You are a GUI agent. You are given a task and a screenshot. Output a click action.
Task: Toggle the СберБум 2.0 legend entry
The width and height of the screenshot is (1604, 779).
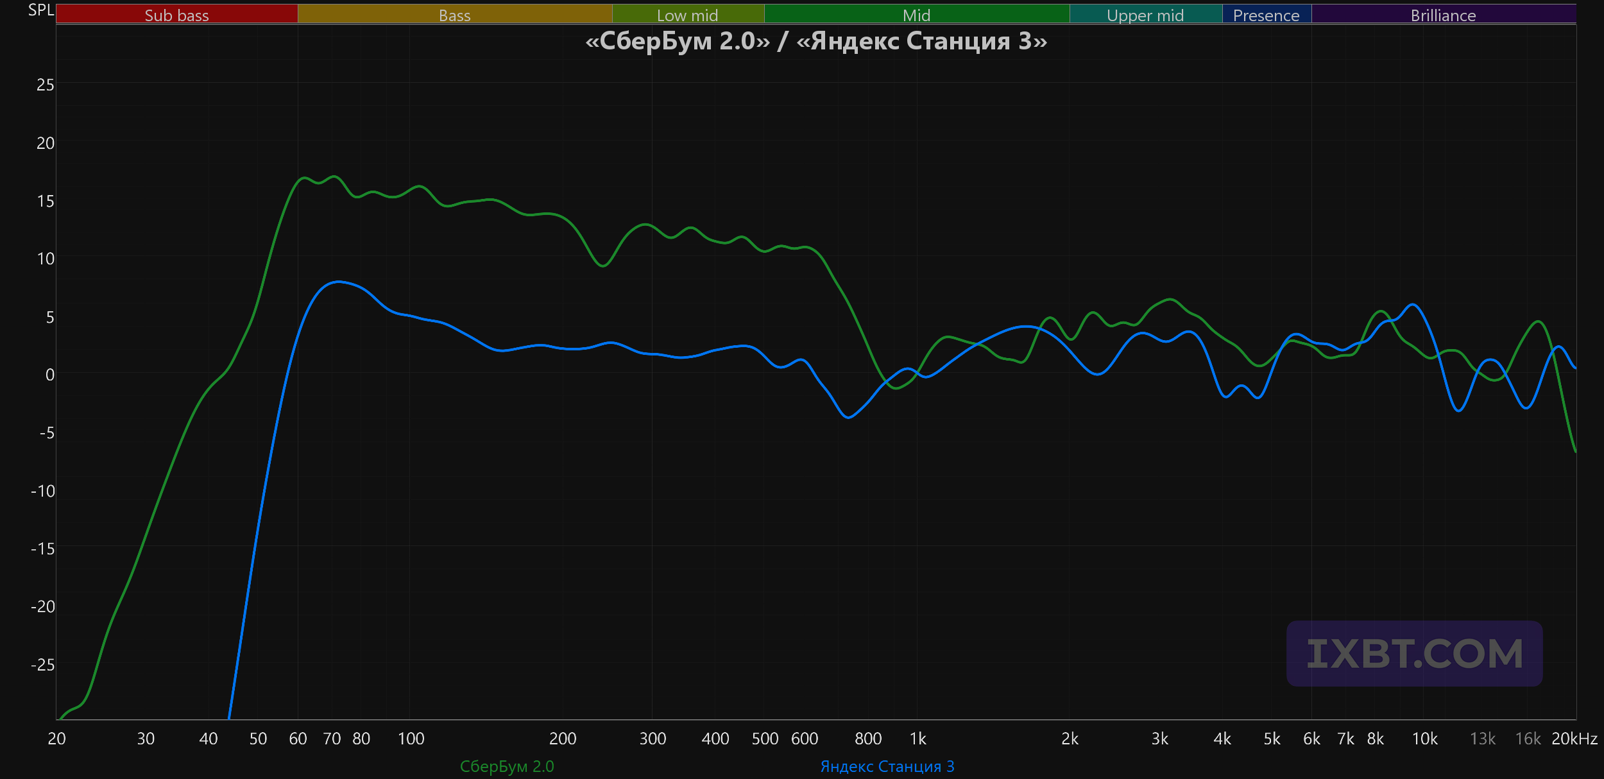point(507,766)
